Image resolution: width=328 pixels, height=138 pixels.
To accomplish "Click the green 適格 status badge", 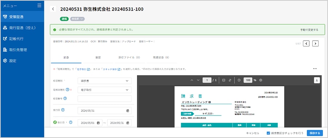I will click(65, 19).
